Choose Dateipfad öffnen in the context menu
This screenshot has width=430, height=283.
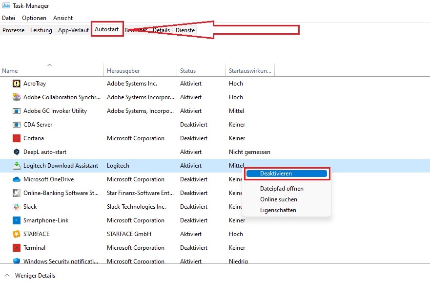click(x=282, y=189)
